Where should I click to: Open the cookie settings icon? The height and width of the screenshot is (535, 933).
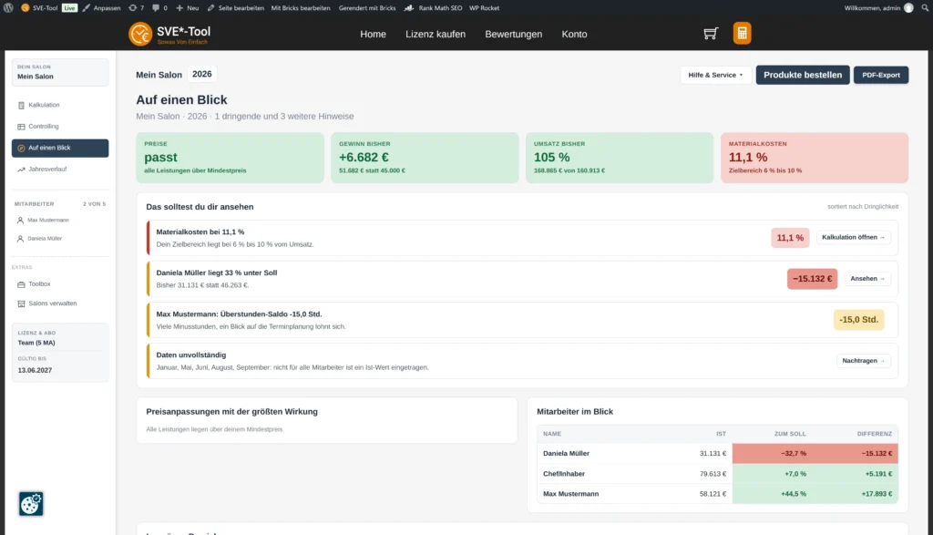(x=31, y=504)
